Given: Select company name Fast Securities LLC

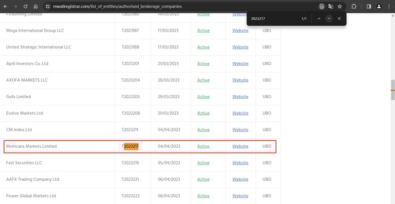Looking at the screenshot, I should pyautogui.click(x=24, y=163).
